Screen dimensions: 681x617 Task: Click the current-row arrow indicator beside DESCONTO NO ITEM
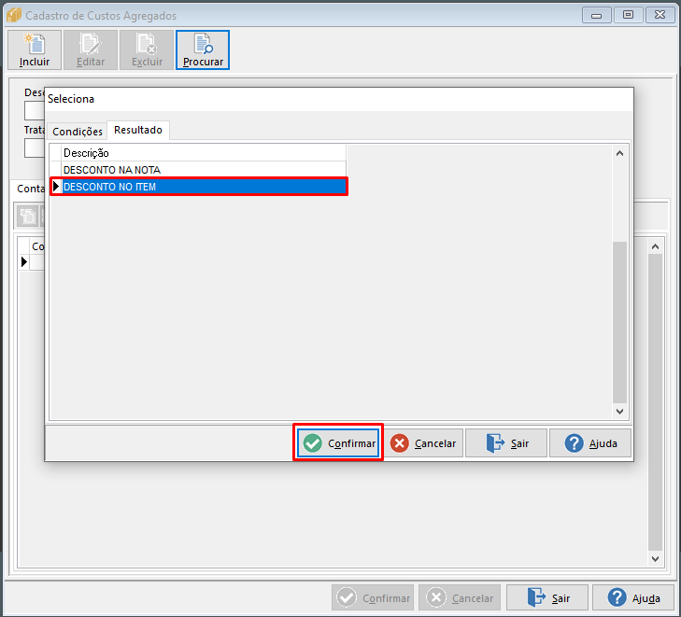pos(56,187)
